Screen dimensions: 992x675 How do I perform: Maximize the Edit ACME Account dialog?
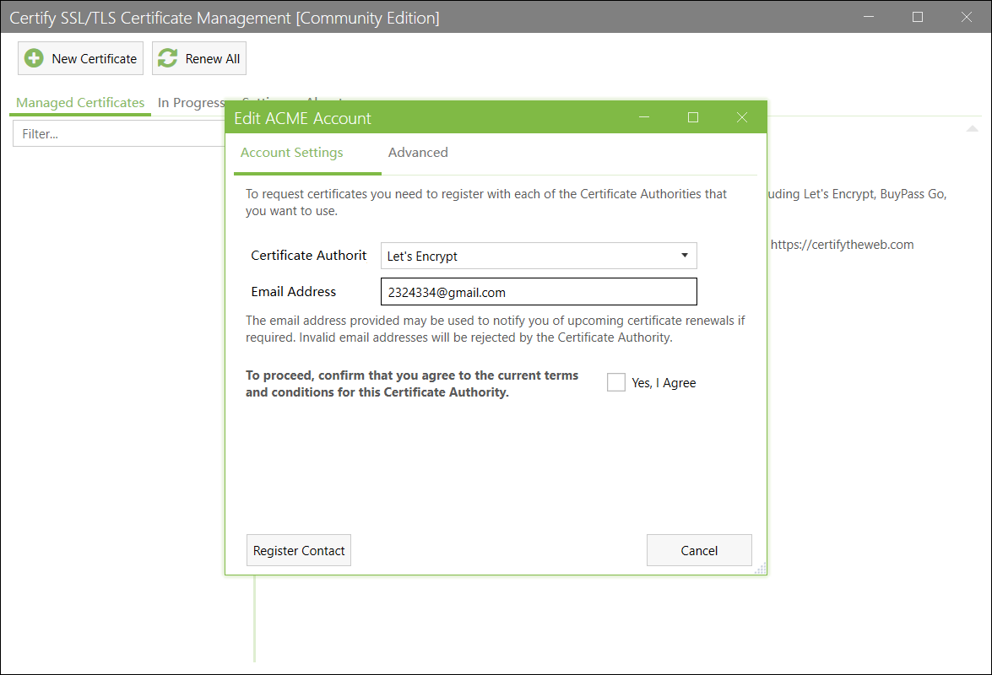[693, 117]
